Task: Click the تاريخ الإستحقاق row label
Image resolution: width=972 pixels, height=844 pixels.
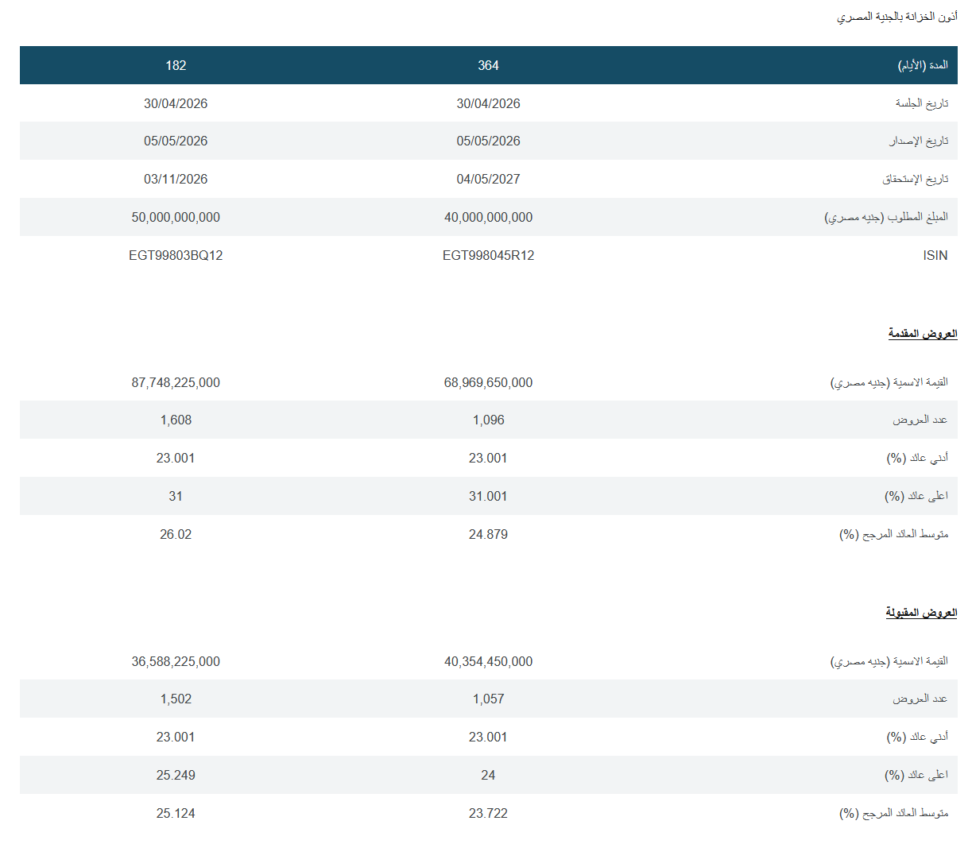Action: 915,179
